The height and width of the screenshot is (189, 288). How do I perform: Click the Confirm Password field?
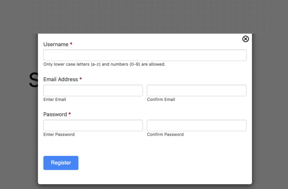click(x=196, y=125)
